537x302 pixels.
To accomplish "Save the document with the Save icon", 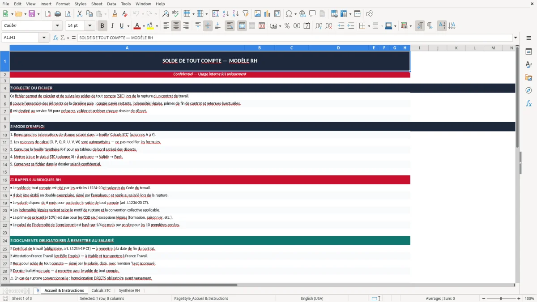I will [32, 14].
